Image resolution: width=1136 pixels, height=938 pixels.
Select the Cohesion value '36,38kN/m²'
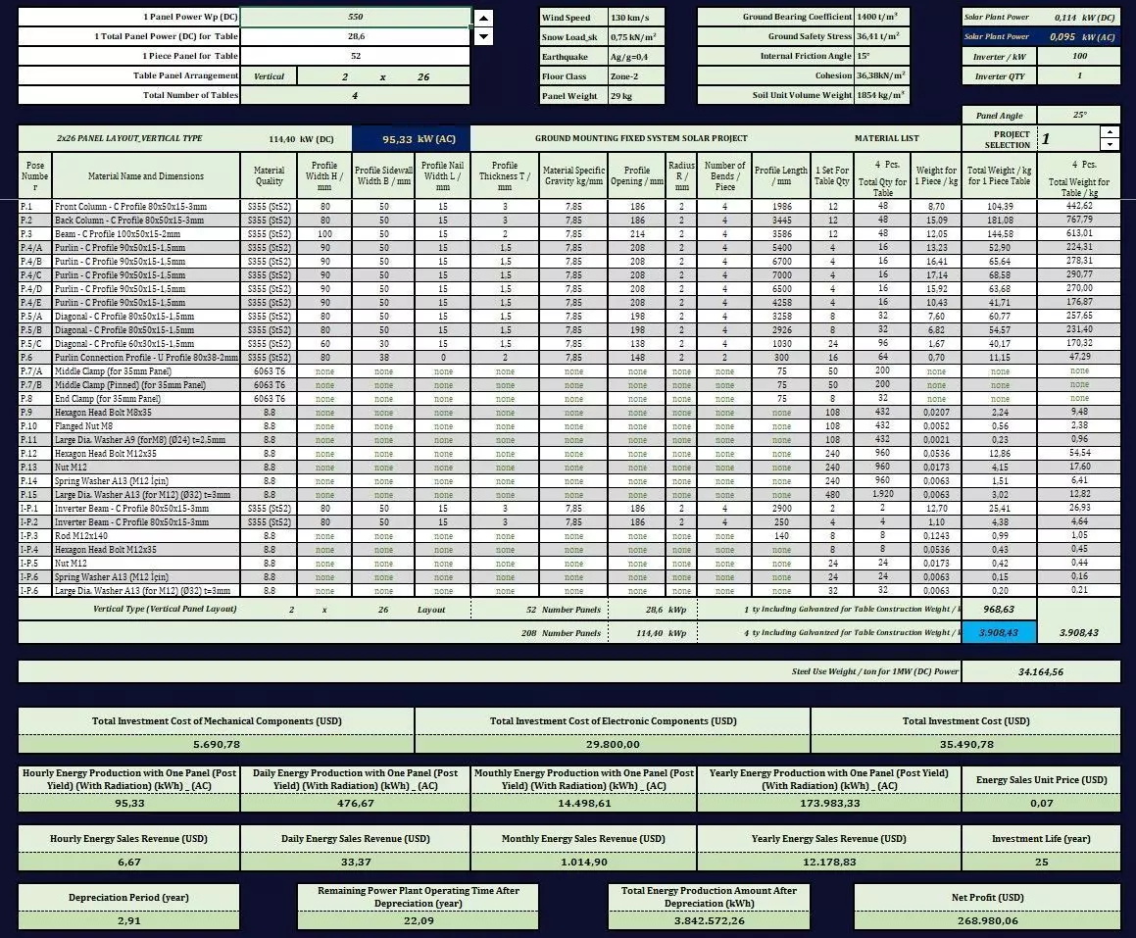click(882, 75)
